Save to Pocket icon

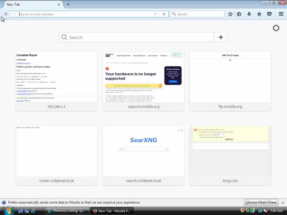coord(269,14)
